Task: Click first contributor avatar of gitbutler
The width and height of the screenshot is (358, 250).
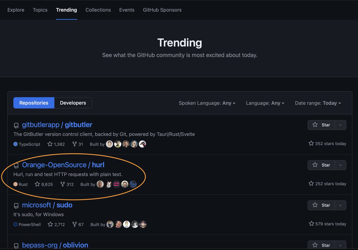Action: coord(109,144)
